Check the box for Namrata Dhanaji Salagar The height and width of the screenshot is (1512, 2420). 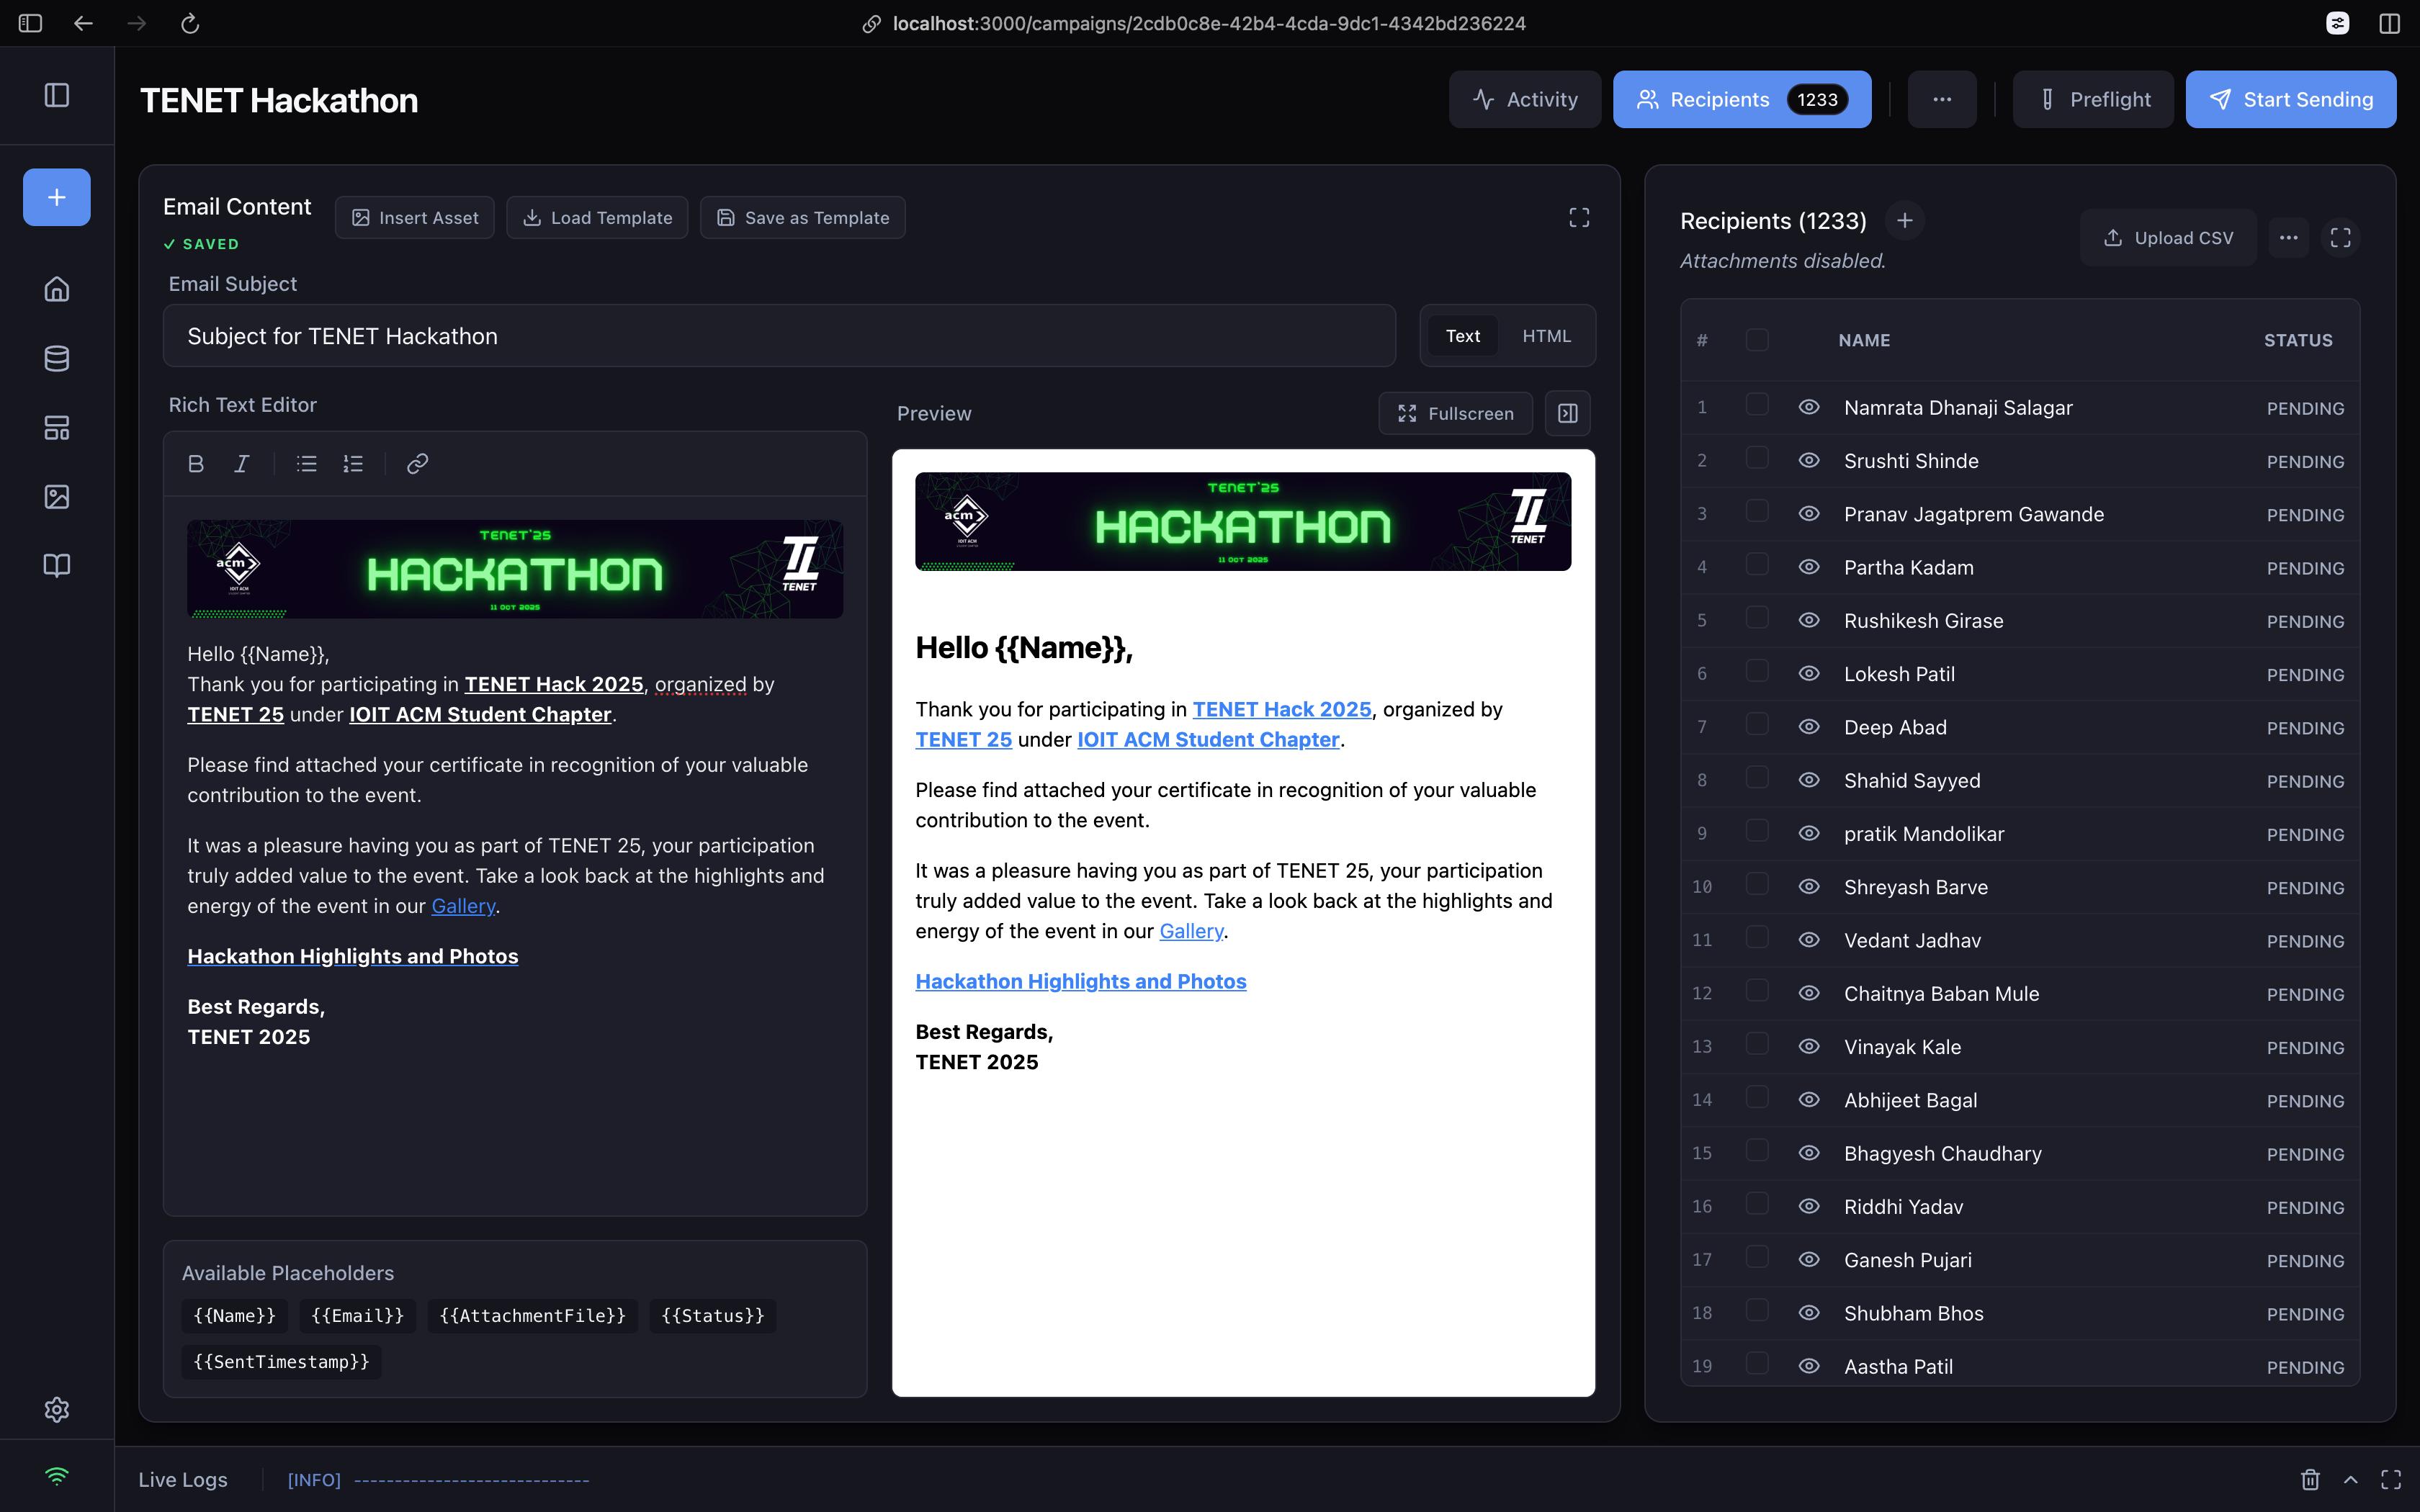(1757, 405)
